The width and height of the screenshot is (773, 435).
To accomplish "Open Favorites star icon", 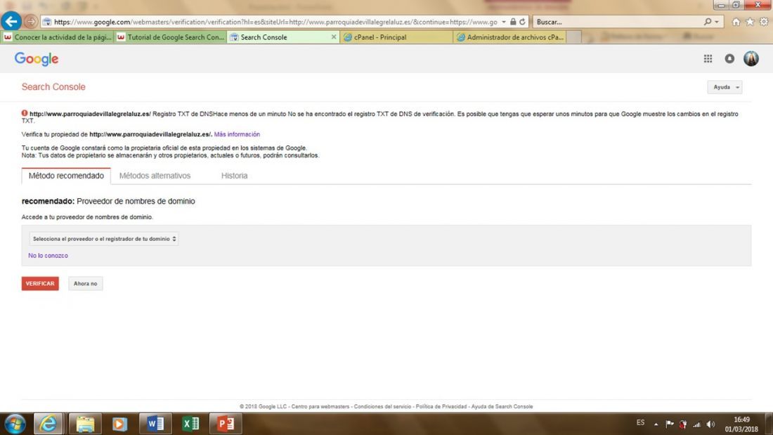I will [x=750, y=22].
